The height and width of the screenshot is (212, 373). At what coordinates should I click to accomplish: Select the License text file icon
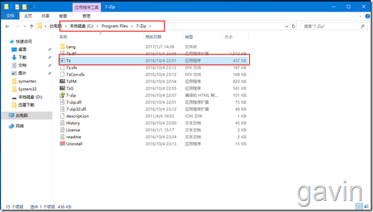click(63, 130)
